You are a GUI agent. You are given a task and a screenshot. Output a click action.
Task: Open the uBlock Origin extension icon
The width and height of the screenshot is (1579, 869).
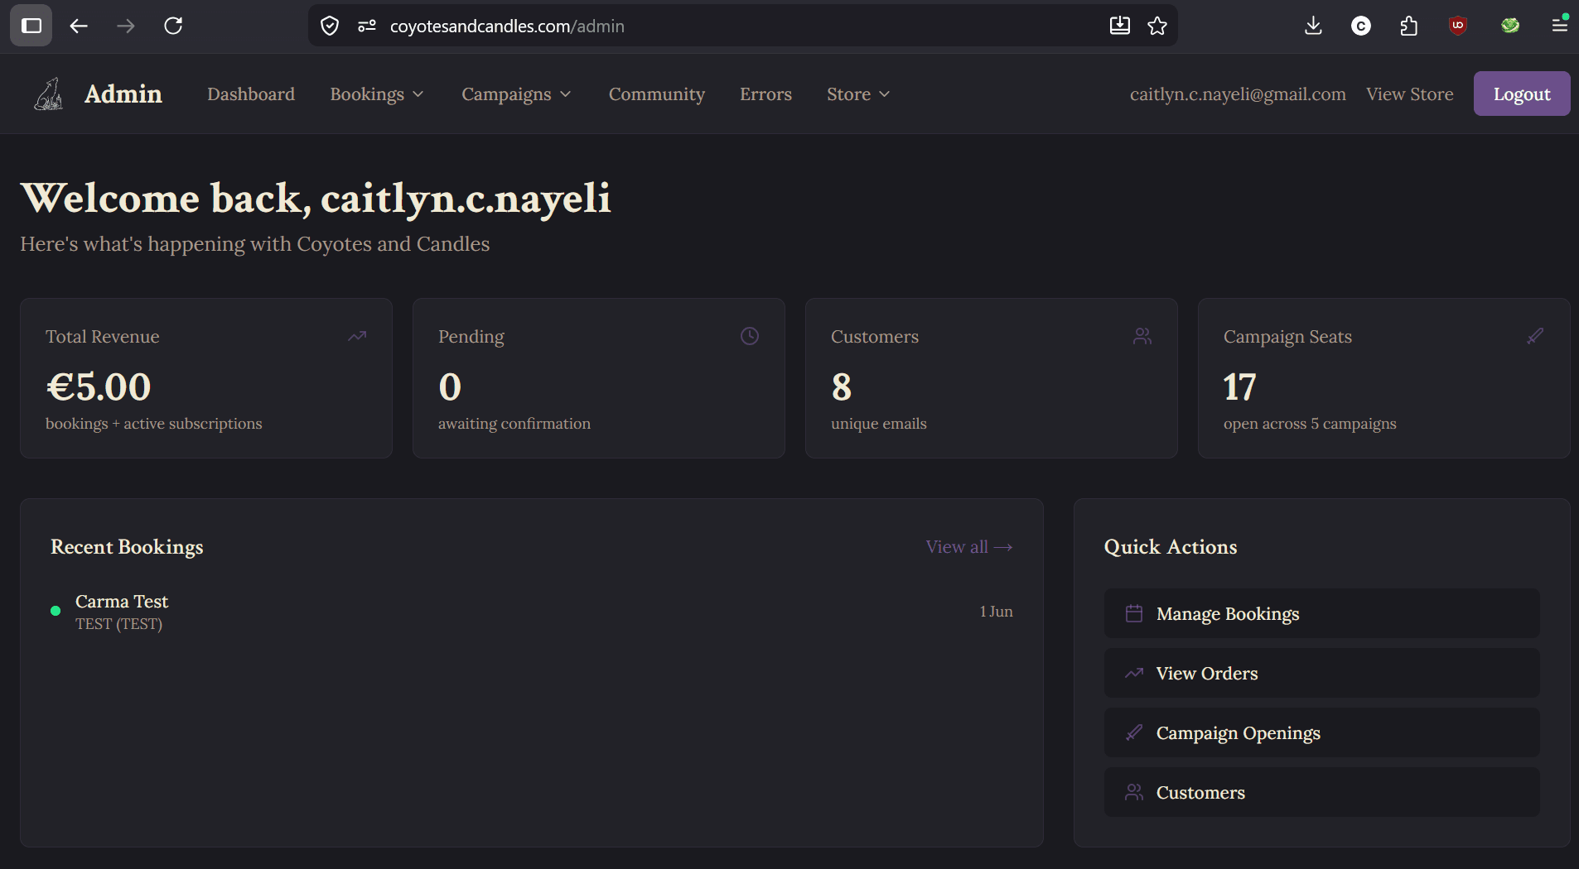[x=1458, y=26]
